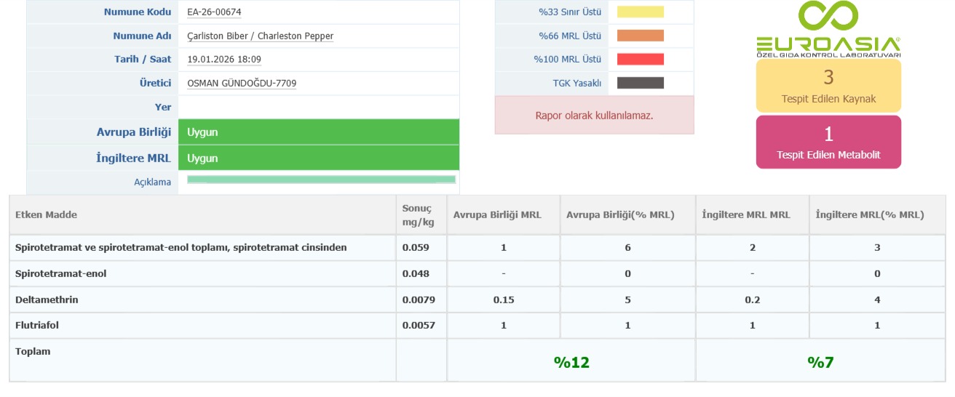Click the Numune Adı Çarliston Biber field
Screen dimensions: 955x397
pyautogui.click(x=260, y=36)
